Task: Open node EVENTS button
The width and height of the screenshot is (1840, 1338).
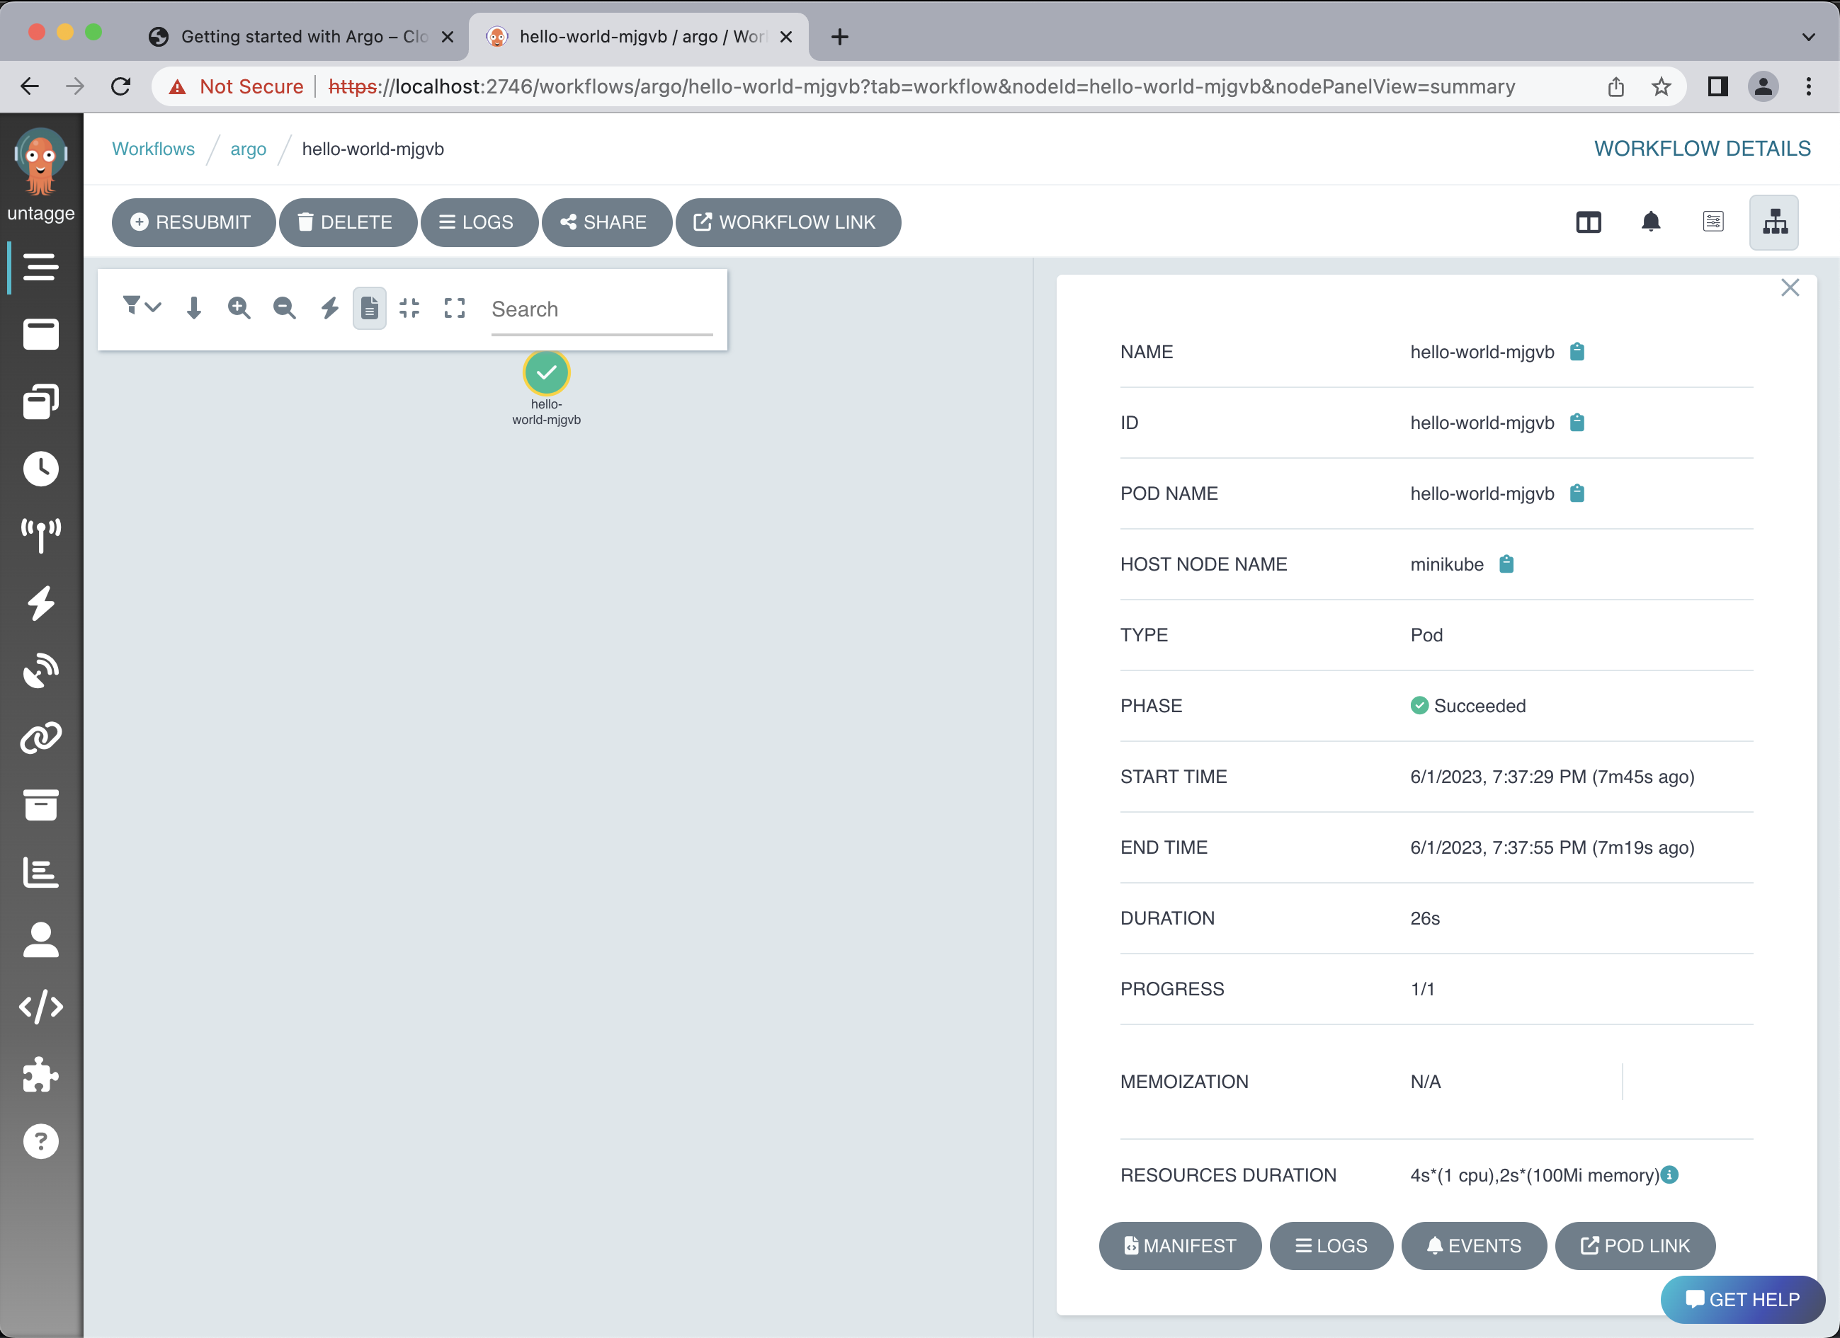Action: click(x=1474, y=1245)
